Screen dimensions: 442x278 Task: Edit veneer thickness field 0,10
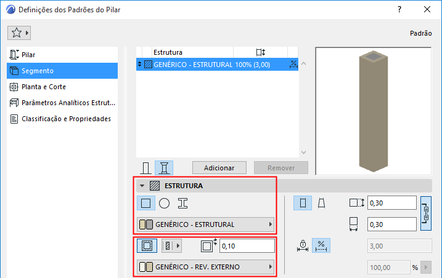(x=247, y=246)
